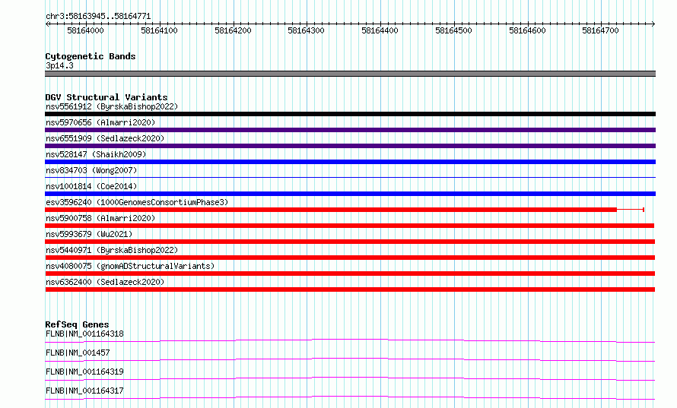677x408 pixels.
Task: Open nsv5993679 (Wu2021) variant label
Action: (x=89, y=234)
